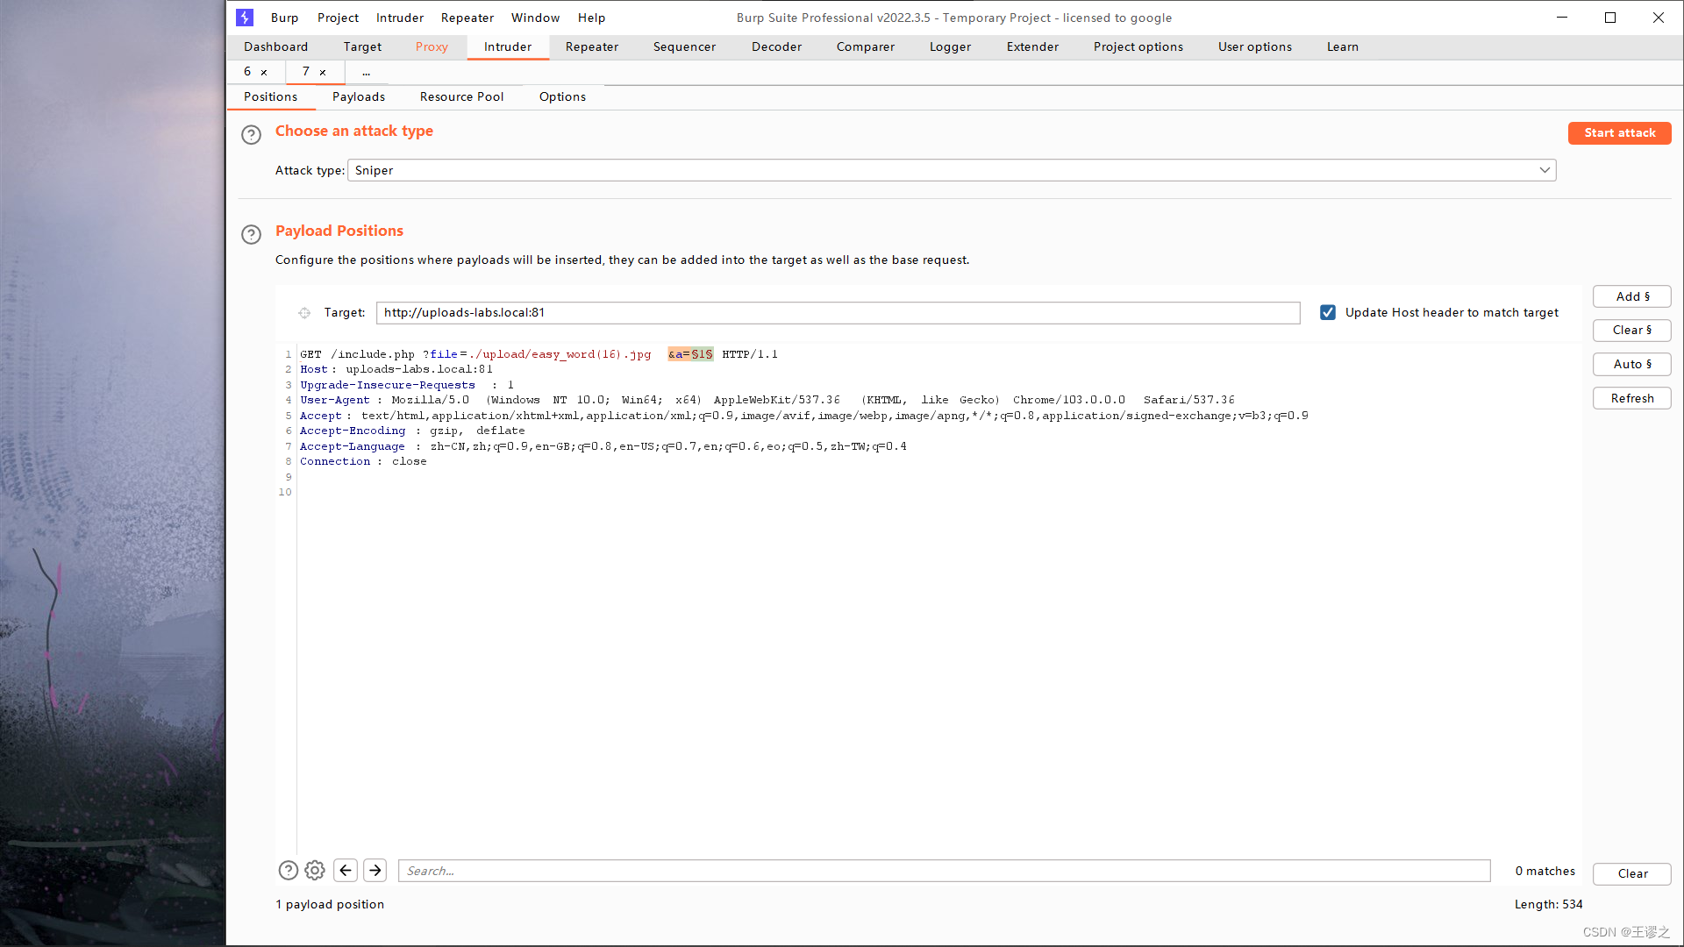Viewport: 1684px width, 947px height.
Task: Toggle Update Host header to match target
Action: [x=1328, y=312]
